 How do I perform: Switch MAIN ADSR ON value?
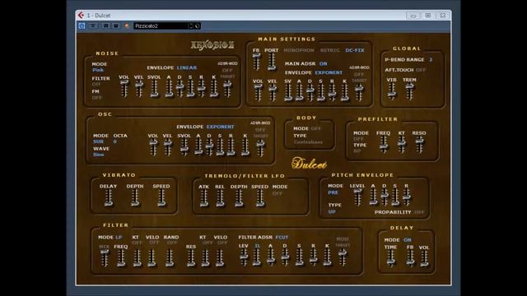(324, 64)
